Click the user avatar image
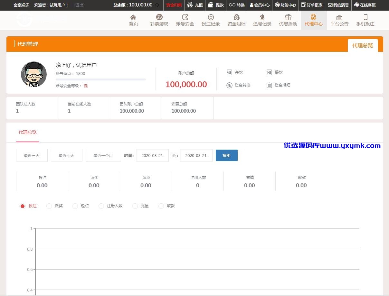This screenshot has height=296, width=389. pyautogui.click(x=34, y=74)
